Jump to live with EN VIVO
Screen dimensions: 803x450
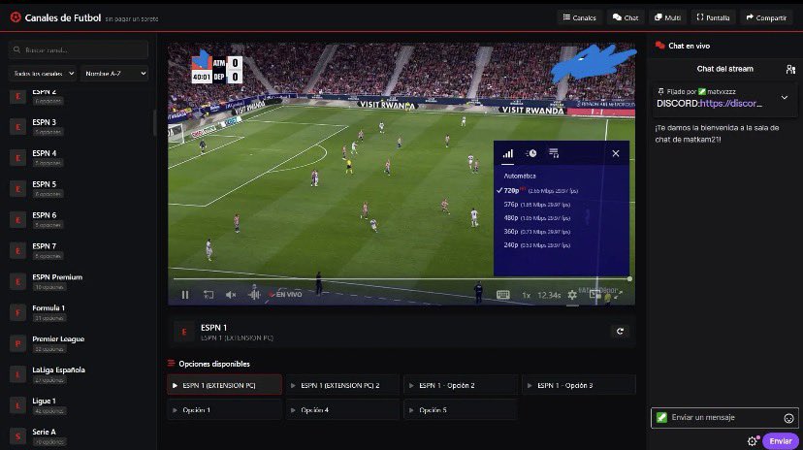(x=286, y=295)
